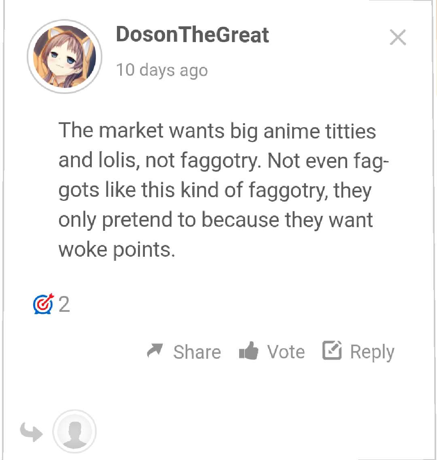Click the "10 days ago" timestamp
Viewport: 437px width, 460px height.
[x=162, y=70]
